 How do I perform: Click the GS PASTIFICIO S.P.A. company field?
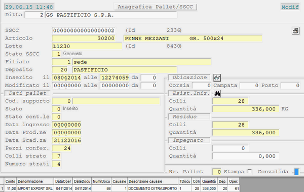[111, 15]
